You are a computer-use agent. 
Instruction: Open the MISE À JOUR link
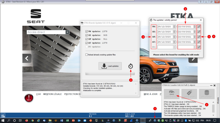(150, 94)
